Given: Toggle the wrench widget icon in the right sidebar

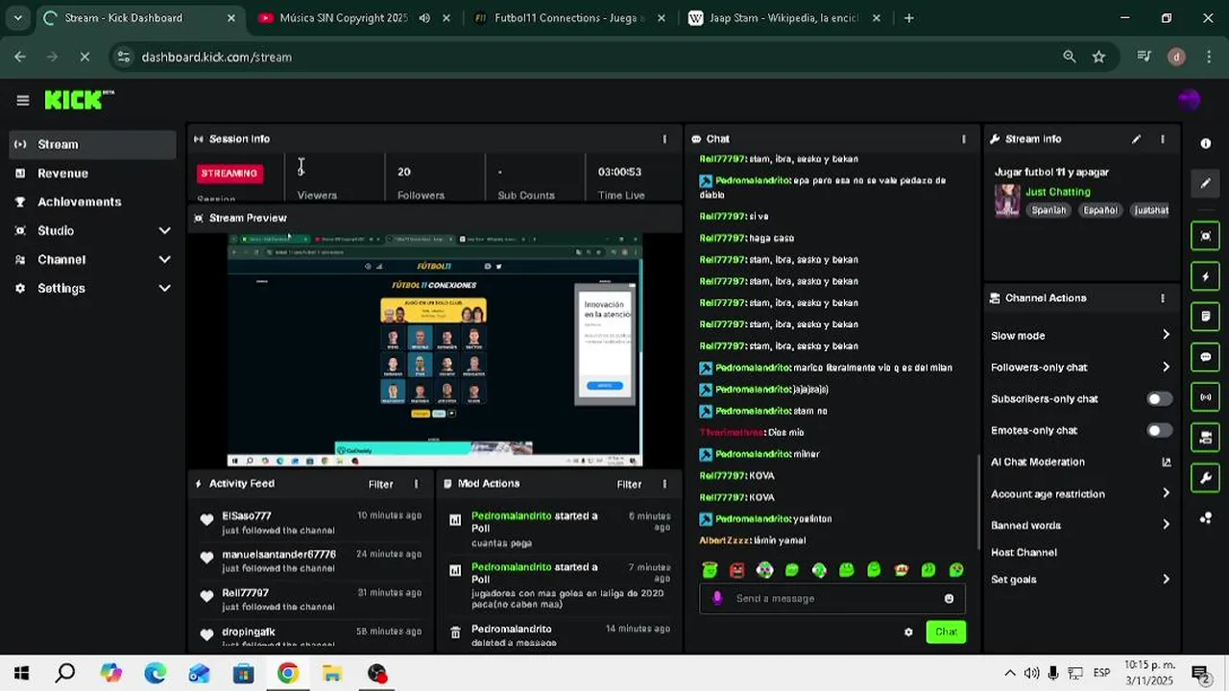Looking at the screenshot, I should pyautogui.click(x=1206, y=478).
